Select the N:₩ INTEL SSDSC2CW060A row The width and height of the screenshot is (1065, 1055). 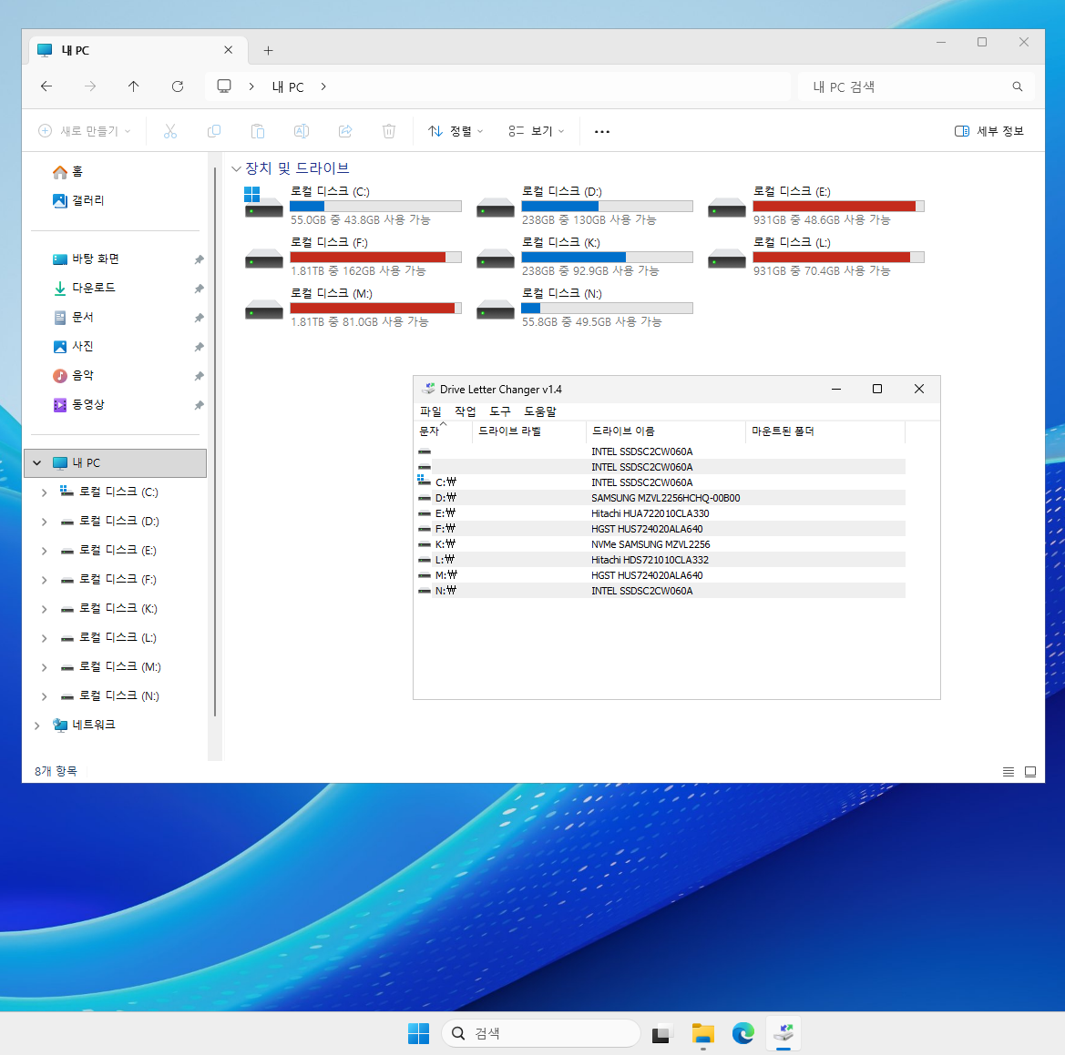(x=661, y=591)
